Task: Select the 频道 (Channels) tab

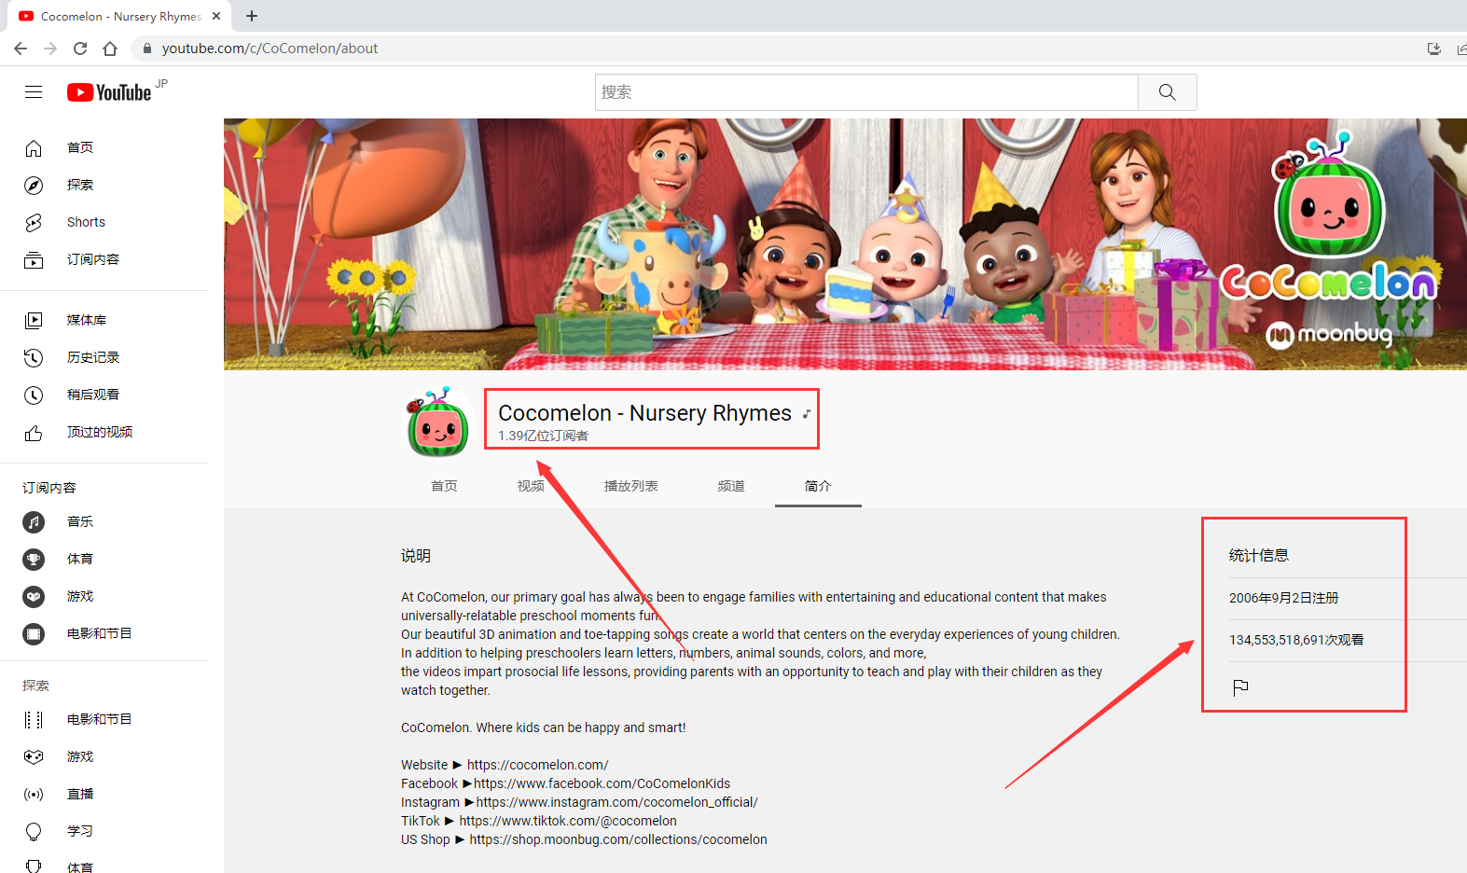Action: click(731, 486)
